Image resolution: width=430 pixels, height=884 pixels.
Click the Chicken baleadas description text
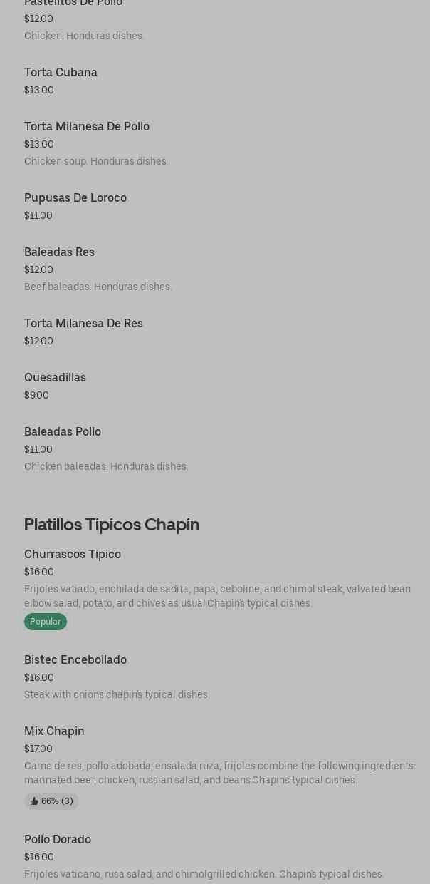point(106,467)
